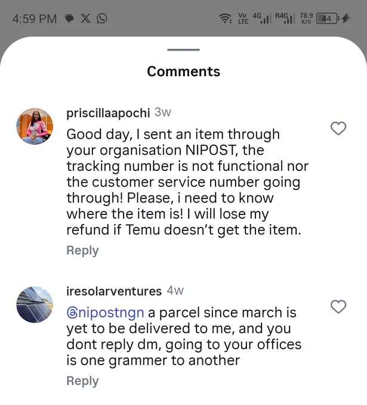The image size is (367, 405).
Task: Tap the R4G roaming signal icon
Action: pos(285,18)
